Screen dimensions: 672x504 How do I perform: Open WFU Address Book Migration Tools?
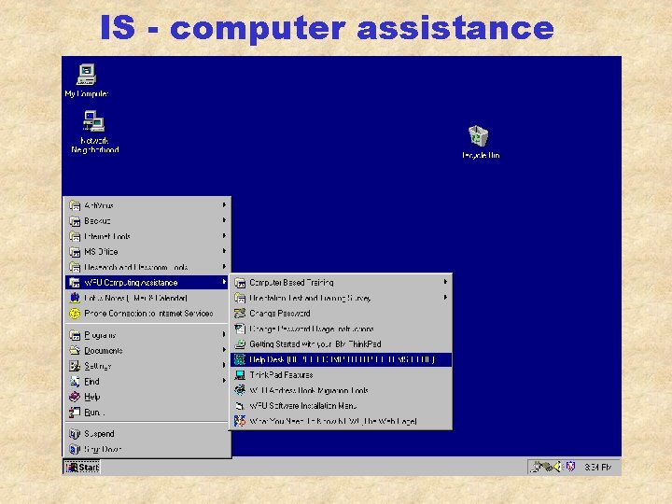click(x=341, y=390)
